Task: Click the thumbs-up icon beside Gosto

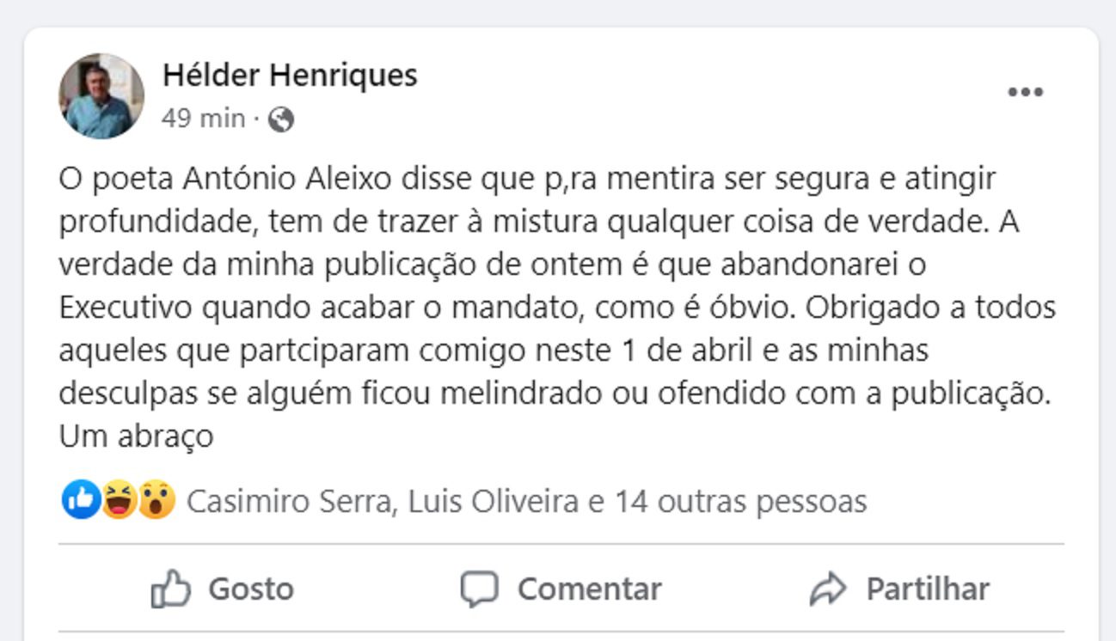Action: click(x=170, y=589)
